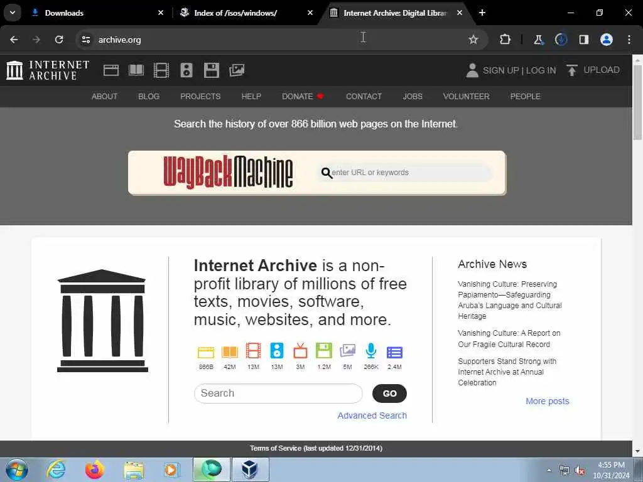
Task: Focus the main Search input field
Action: 278,394
